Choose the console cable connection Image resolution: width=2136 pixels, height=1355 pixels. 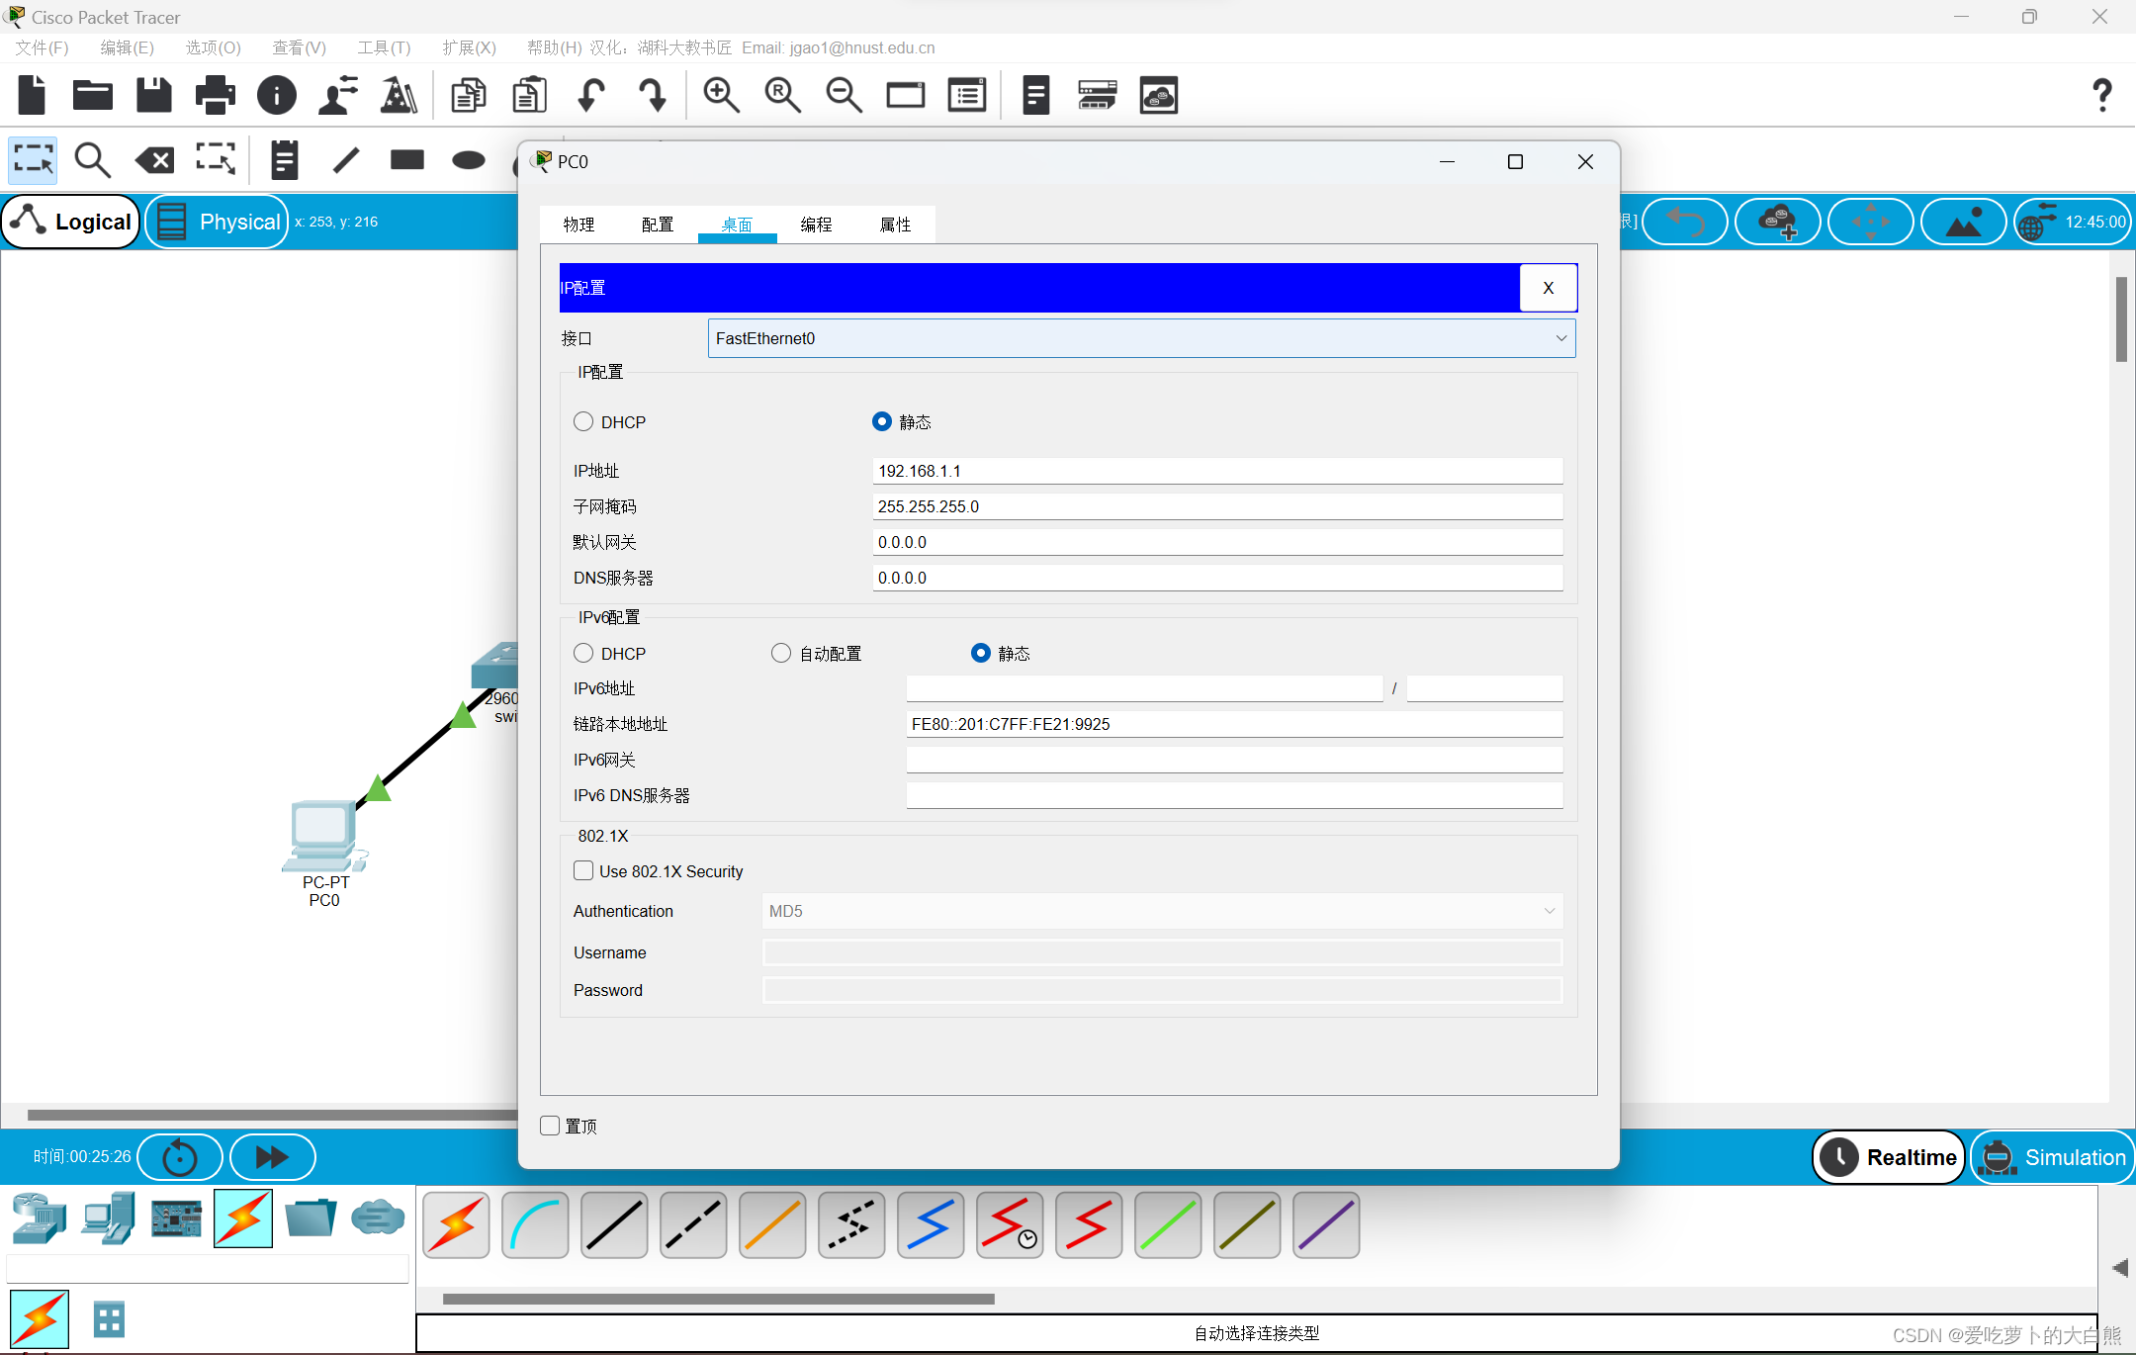point(535,1225)
